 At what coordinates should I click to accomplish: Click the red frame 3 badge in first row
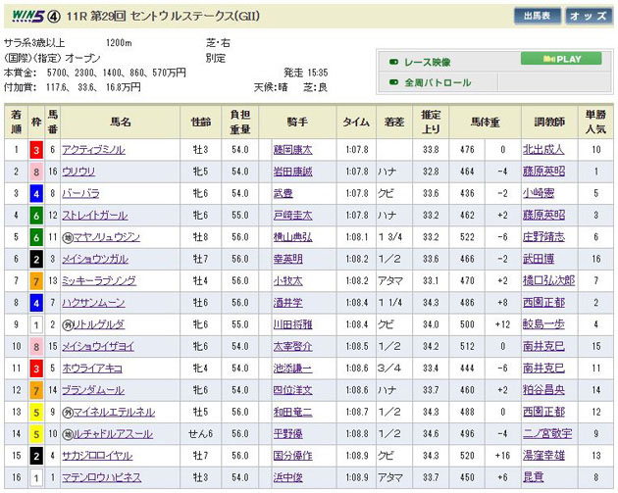[x=36, y=150]
